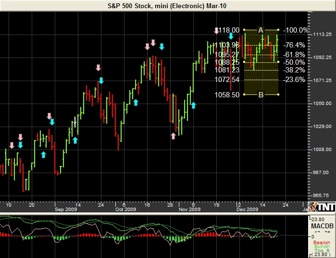This screenshot has height=258, width=336.
Task: Select the 1088.25 retracement price
Action: (227, 62)
